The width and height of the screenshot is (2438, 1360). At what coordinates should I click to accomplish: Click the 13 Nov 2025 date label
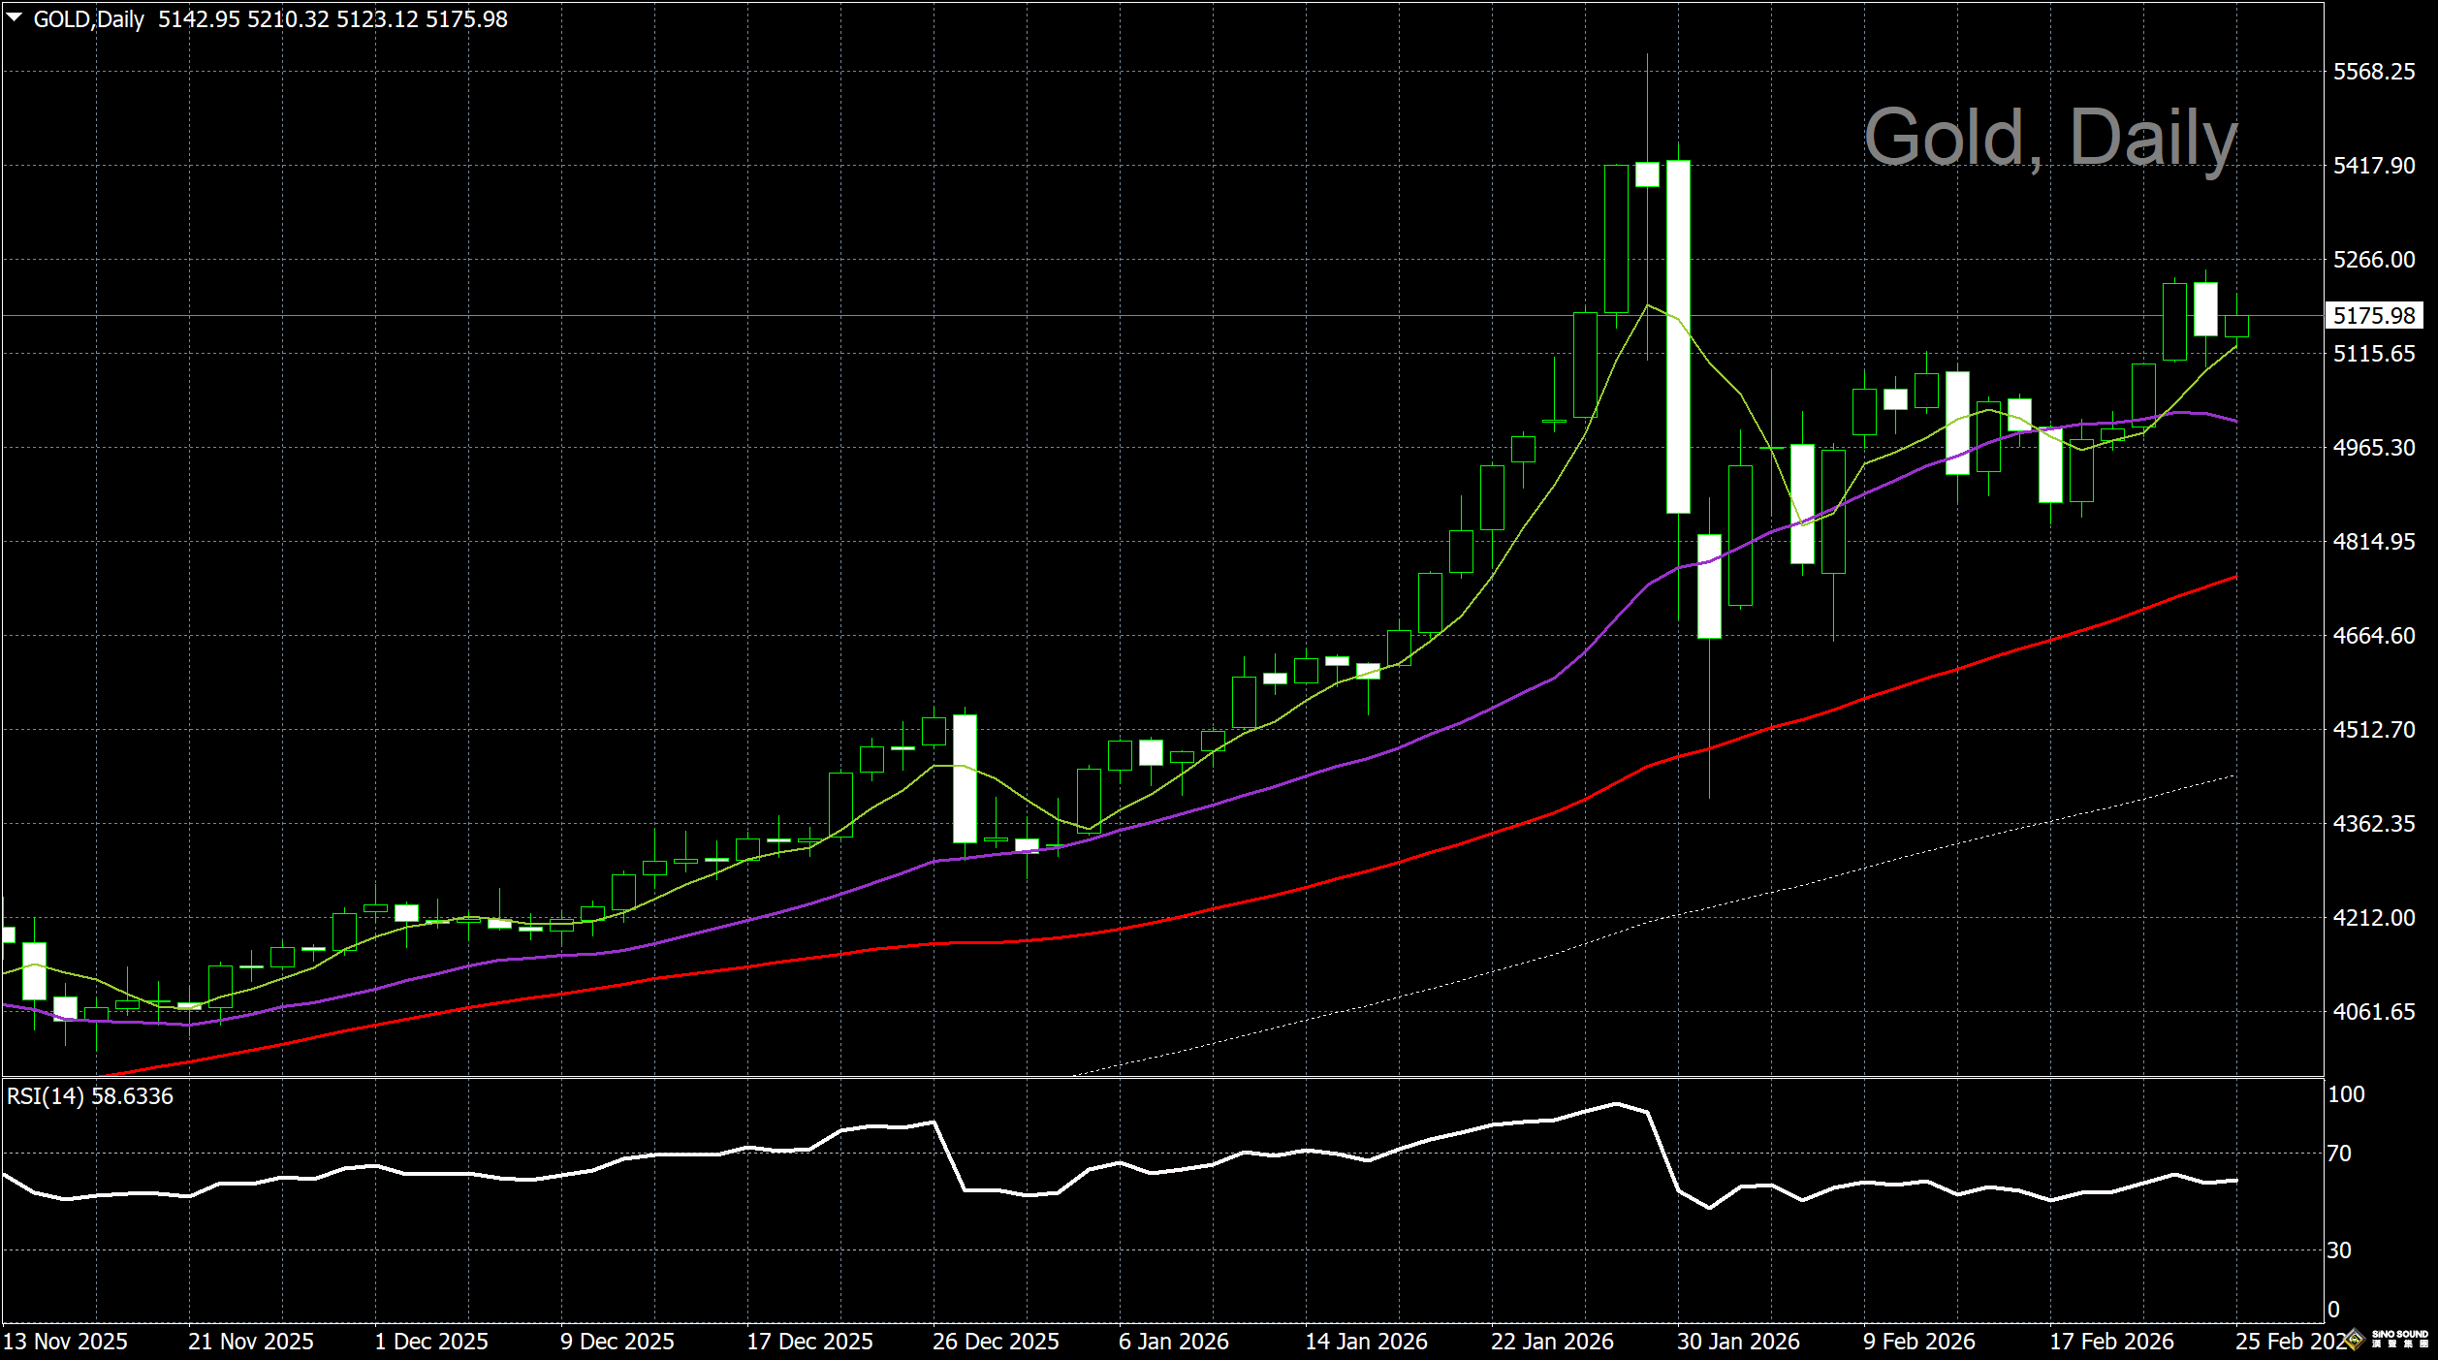(65, 1342)
